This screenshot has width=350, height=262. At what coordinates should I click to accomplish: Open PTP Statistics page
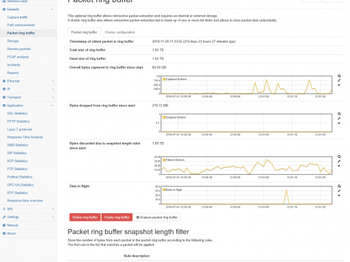coord(17,169)
